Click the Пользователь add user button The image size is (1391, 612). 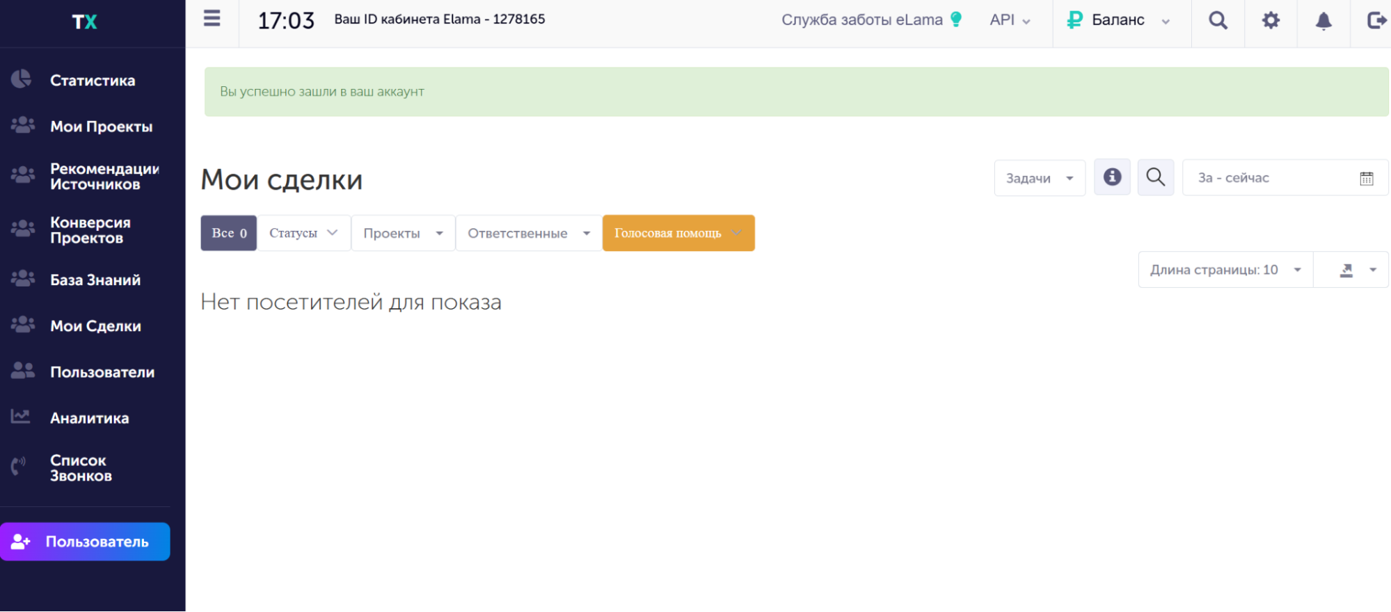[x=85, y=542]
